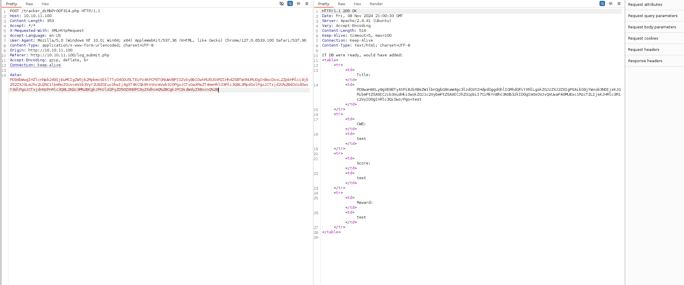Expand Response headers section

654,61
